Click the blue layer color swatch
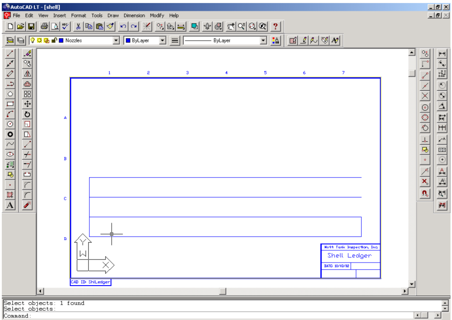Image resolution: width=452 pixels, height=320 pixels. click(61, 40)
